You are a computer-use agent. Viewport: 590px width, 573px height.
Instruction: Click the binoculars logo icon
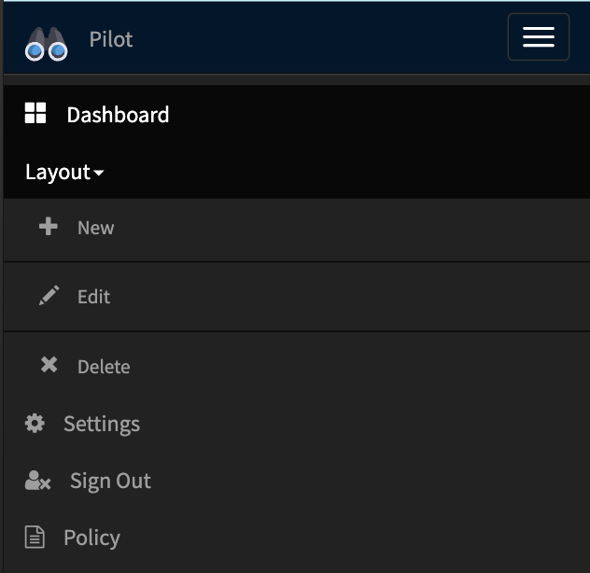pos(46,42)
